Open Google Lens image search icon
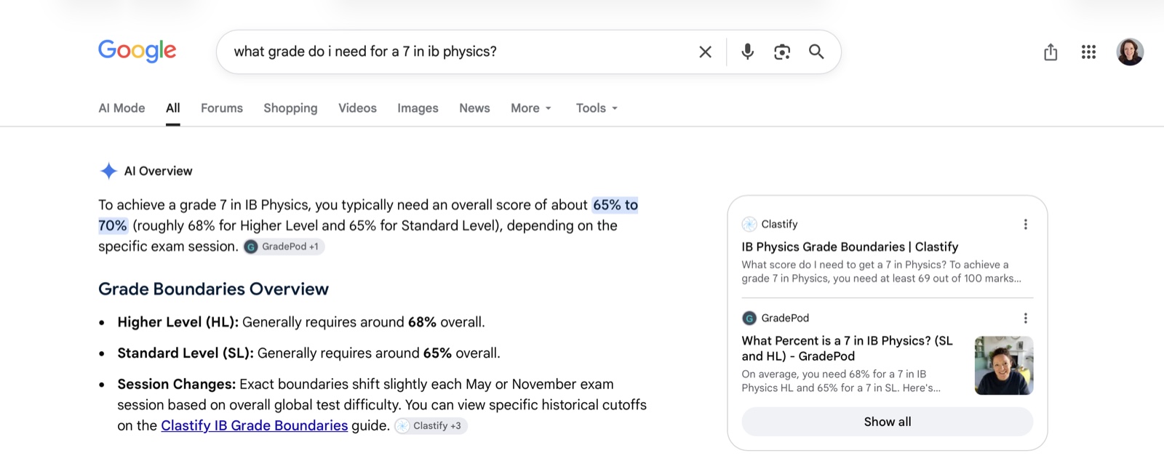1164x458 pixels. click(782, 52)
